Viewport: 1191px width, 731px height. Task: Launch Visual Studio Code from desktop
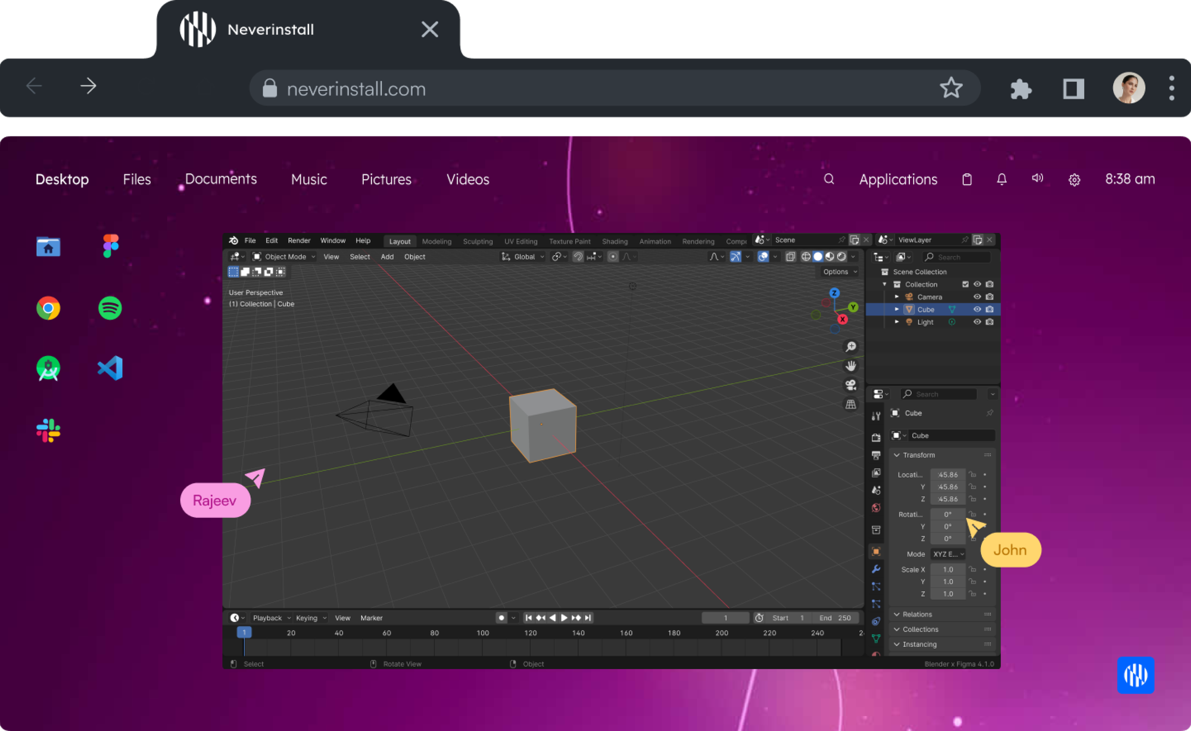110,368
